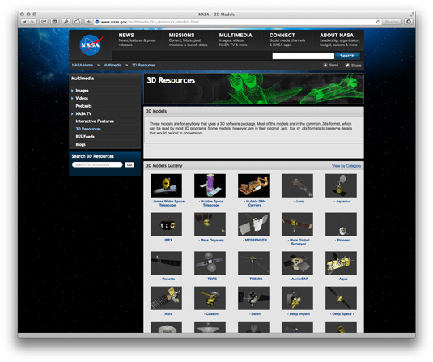Open the Dawn model thumbnail
Screen dimensions: 433x362
tap(253, 298)
